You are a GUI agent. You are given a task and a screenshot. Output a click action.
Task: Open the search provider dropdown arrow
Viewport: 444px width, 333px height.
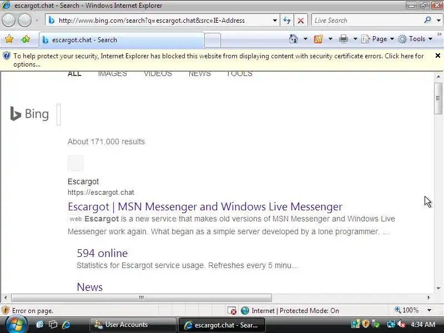tap(438, 21)
